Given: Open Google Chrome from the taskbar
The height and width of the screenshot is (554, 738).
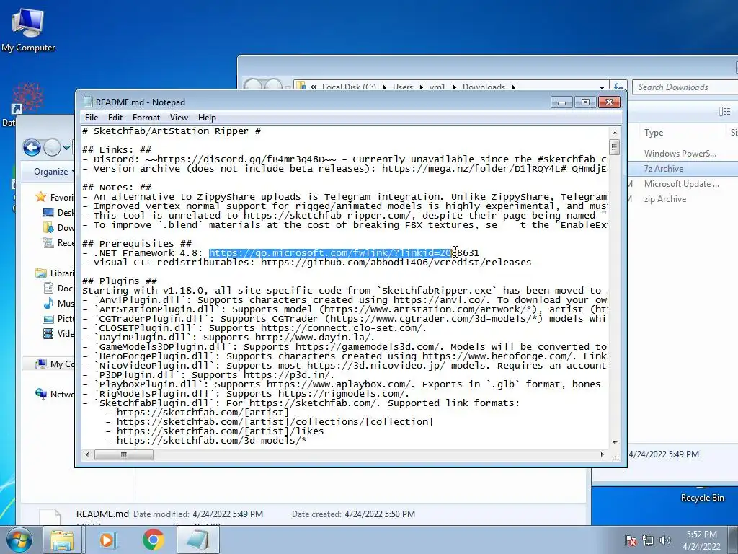Looking at the screenshot, I should click(x=153, y=540).
